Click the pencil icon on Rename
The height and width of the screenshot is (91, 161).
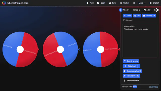pyautogui.click(x=125, y=76)
